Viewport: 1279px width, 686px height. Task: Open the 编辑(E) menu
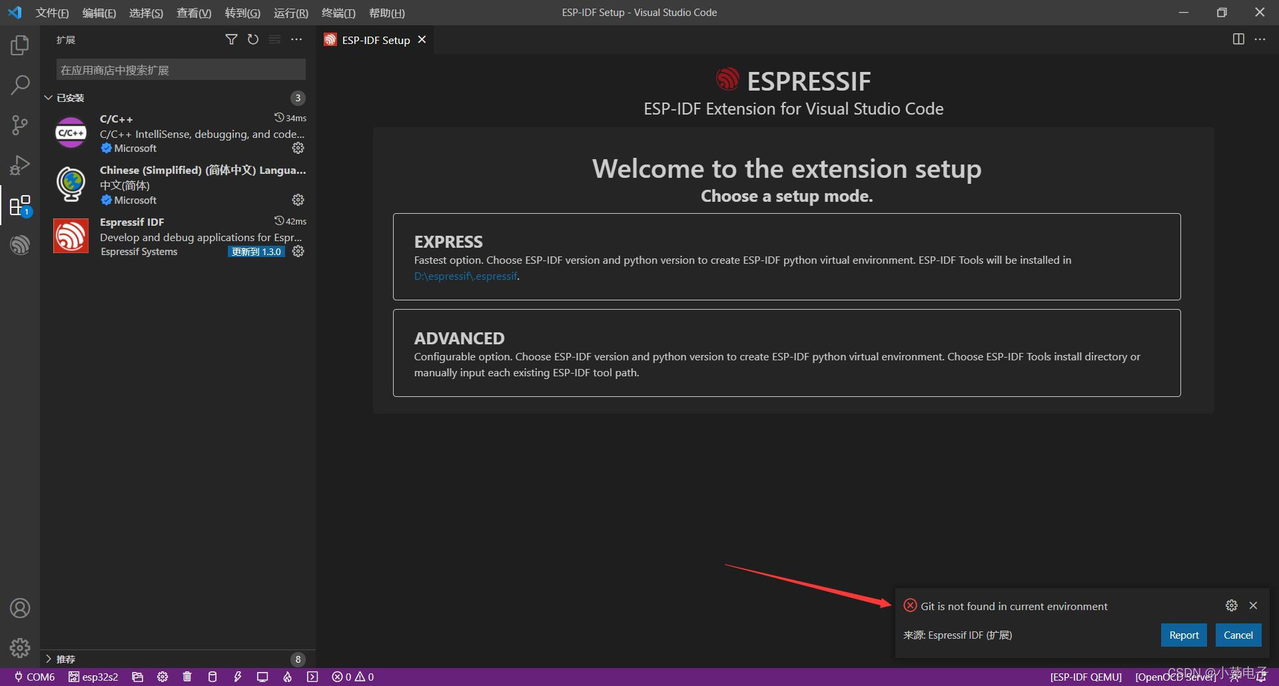pos(99,13)
